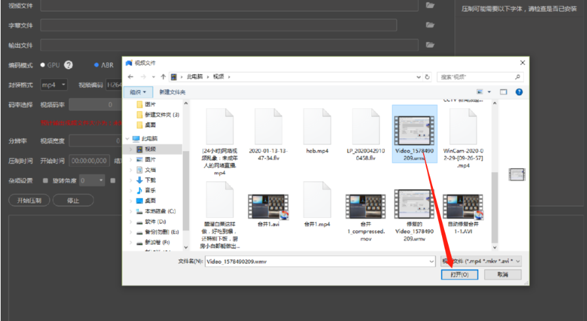The height and width of the screenshot is (321, 587).
Task: Select the heb.mp4 file
Action: 317,131
